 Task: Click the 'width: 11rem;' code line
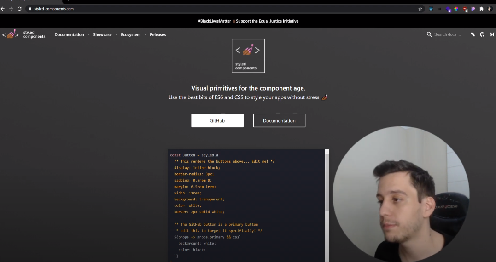187,193
